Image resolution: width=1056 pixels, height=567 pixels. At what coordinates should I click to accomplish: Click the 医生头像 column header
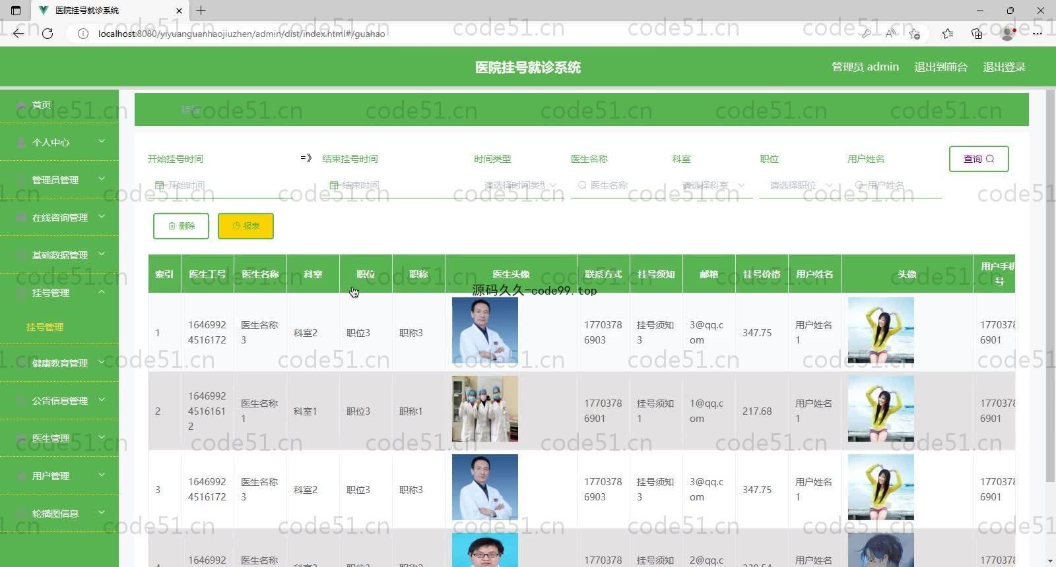pos(511,274)
